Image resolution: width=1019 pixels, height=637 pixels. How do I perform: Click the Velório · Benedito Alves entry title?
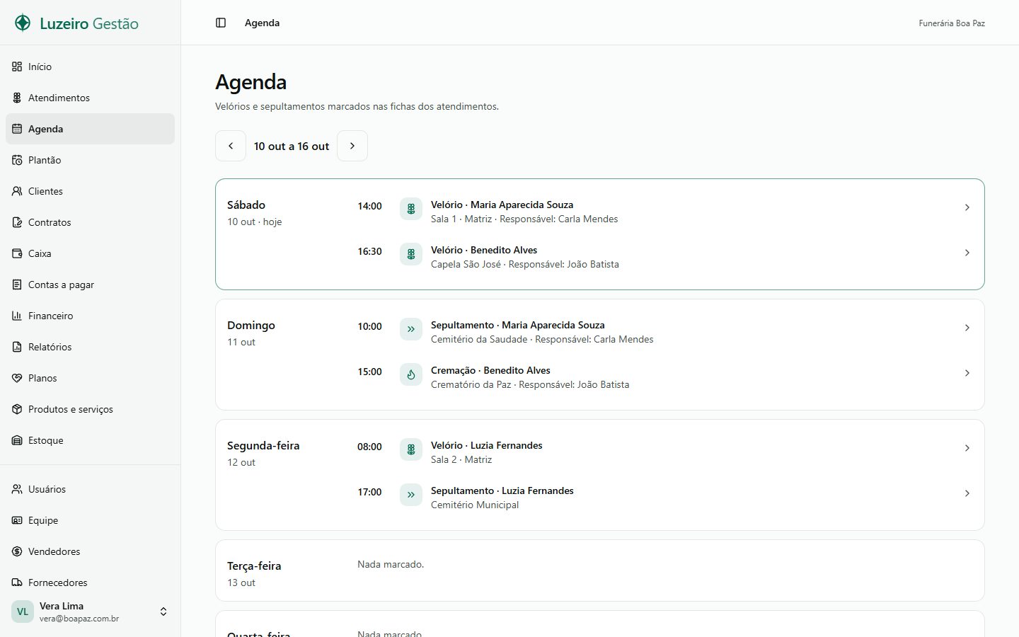(x=484, y=250)
